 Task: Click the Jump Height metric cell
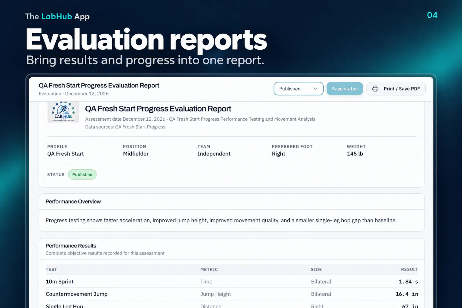(215, 294)
